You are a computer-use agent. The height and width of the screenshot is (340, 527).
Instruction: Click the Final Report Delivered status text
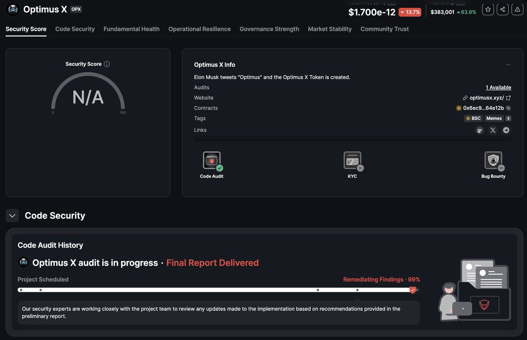[213, 263]
